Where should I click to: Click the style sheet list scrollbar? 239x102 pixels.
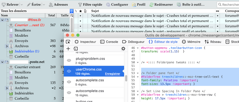coord(126,78)
